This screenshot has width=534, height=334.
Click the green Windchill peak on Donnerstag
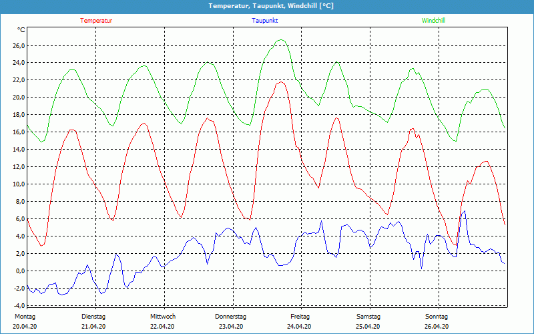281,40
